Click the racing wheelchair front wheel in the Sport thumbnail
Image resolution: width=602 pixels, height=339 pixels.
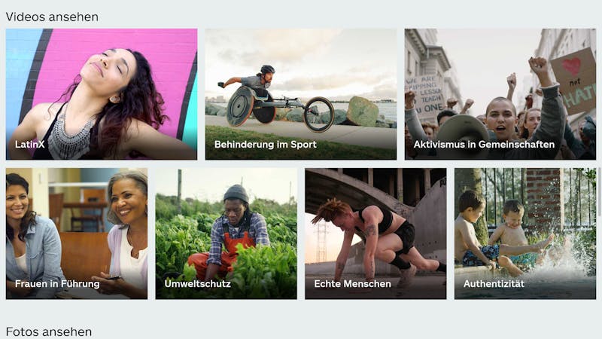tap(318, 115)
